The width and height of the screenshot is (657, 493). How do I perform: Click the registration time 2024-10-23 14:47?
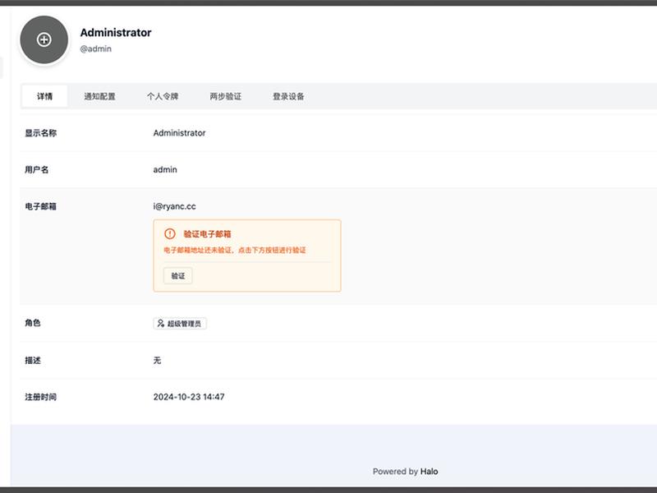(x=189, y=397)
